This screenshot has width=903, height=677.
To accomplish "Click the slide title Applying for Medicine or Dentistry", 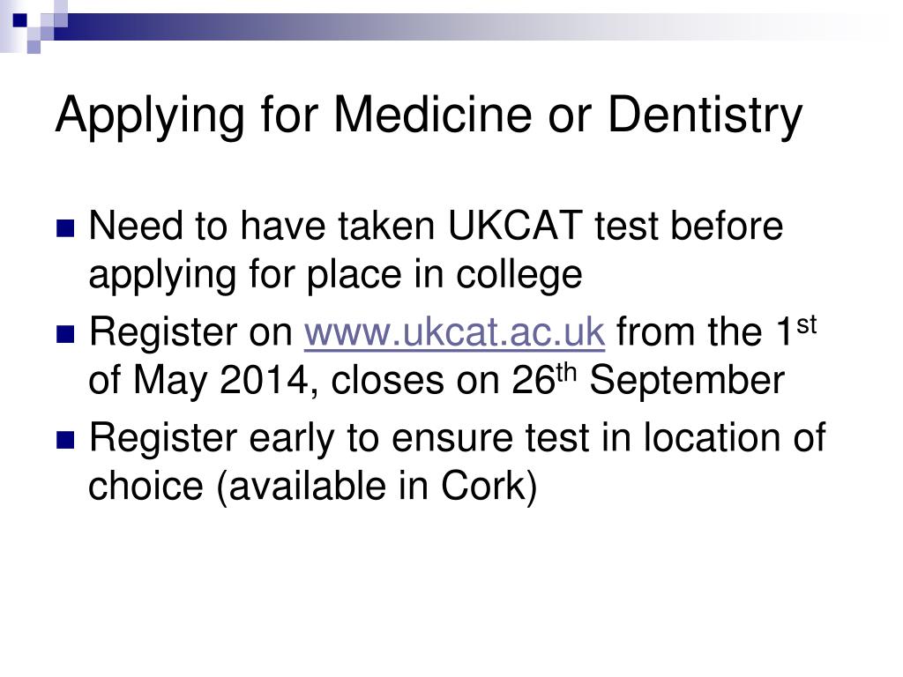I will (x=429, y=115).
